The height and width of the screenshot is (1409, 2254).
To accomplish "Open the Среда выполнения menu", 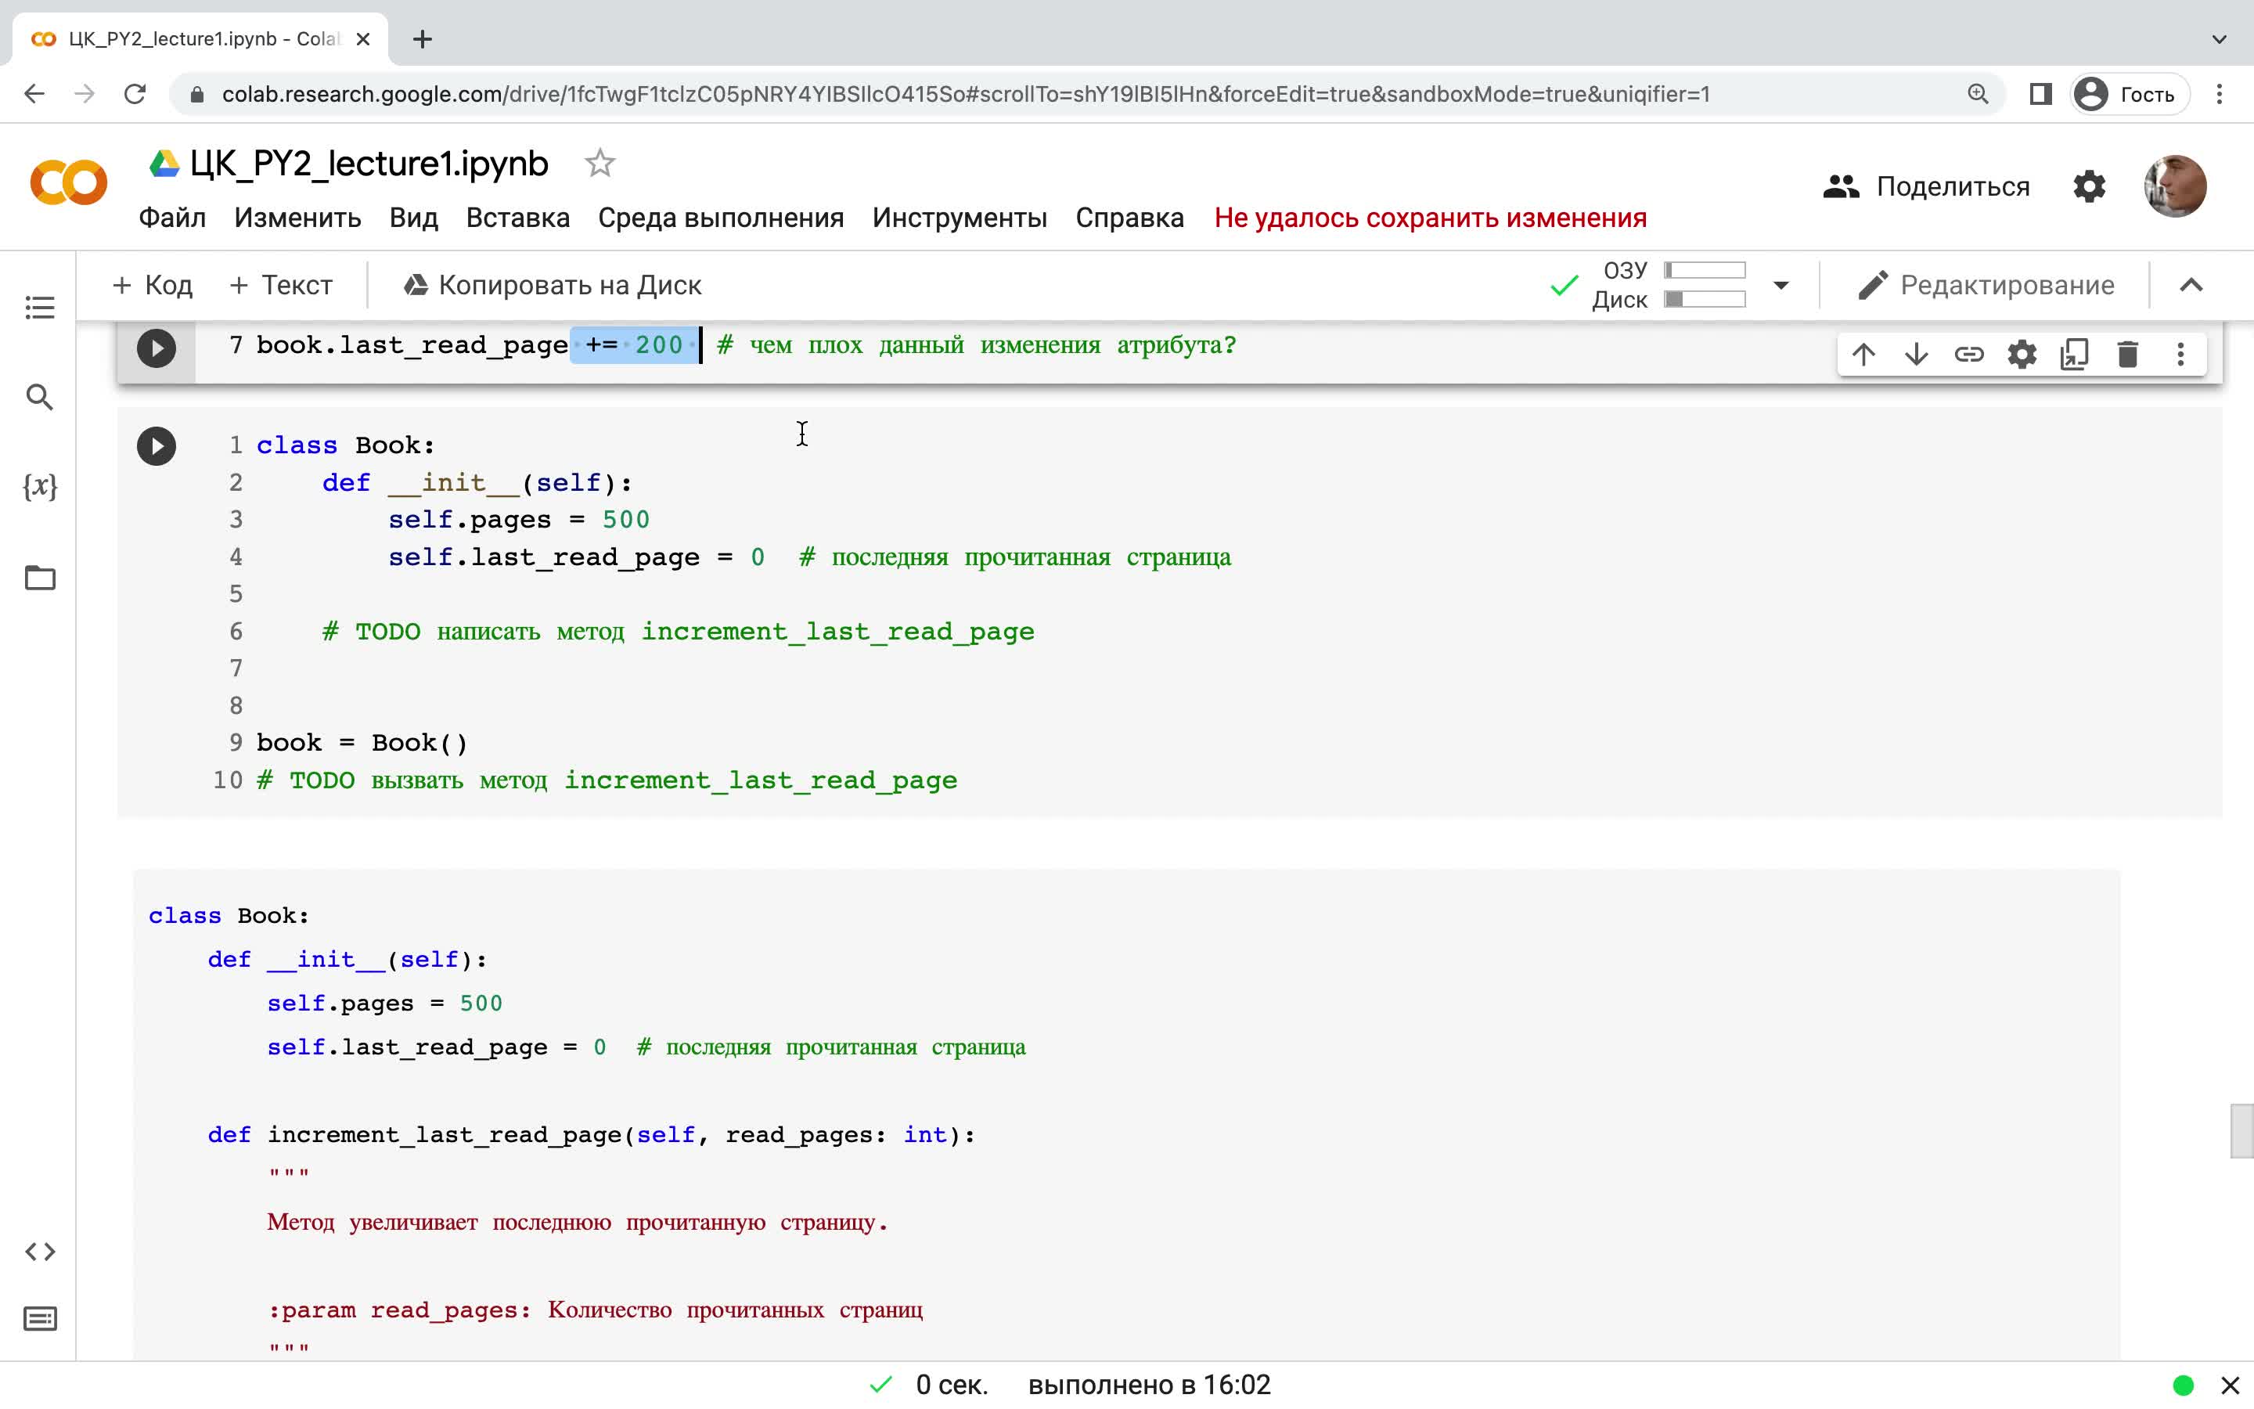I will (721, 218).
